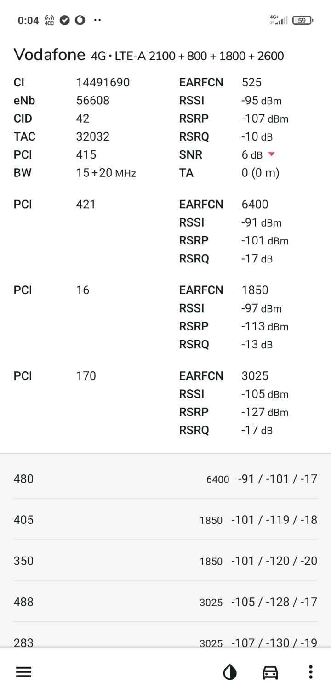The width and height of the screenshot is (331, 688).
Task: Select neighbor cell row 405
Action: point(165,520)
